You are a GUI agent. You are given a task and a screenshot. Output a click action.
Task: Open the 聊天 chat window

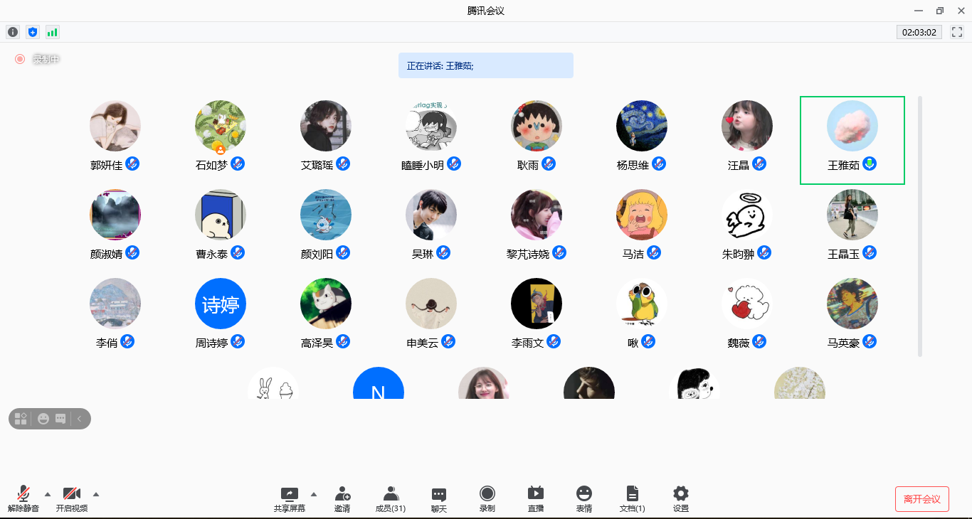(439, 498)
